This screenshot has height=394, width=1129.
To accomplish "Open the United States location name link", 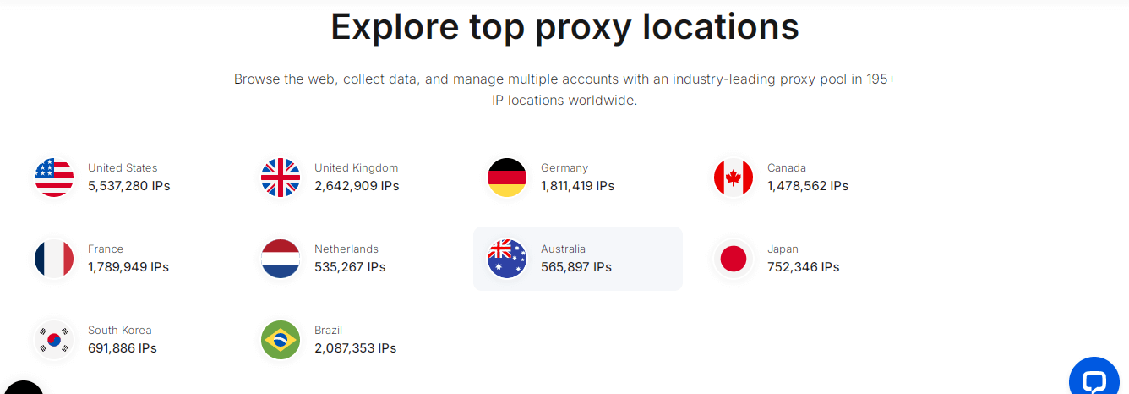I will (123, 168).
